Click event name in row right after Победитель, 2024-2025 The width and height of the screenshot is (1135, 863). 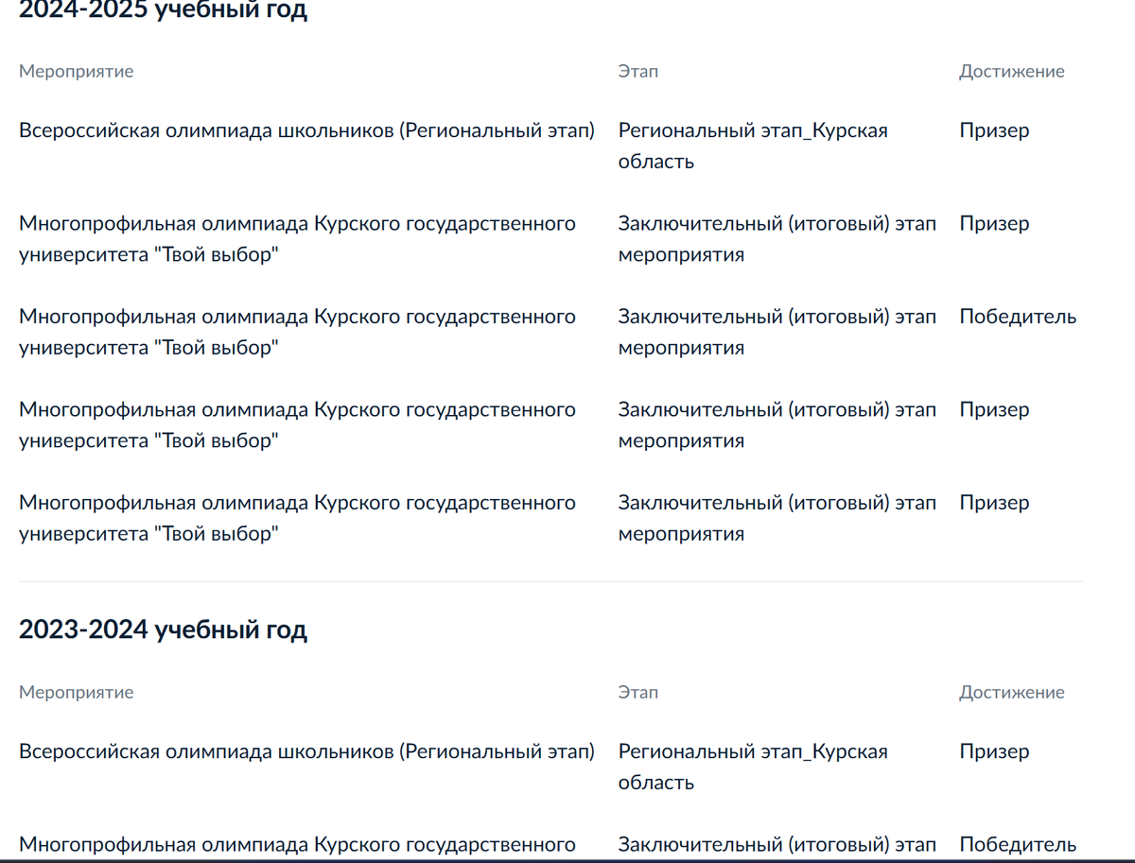(298, 425)
